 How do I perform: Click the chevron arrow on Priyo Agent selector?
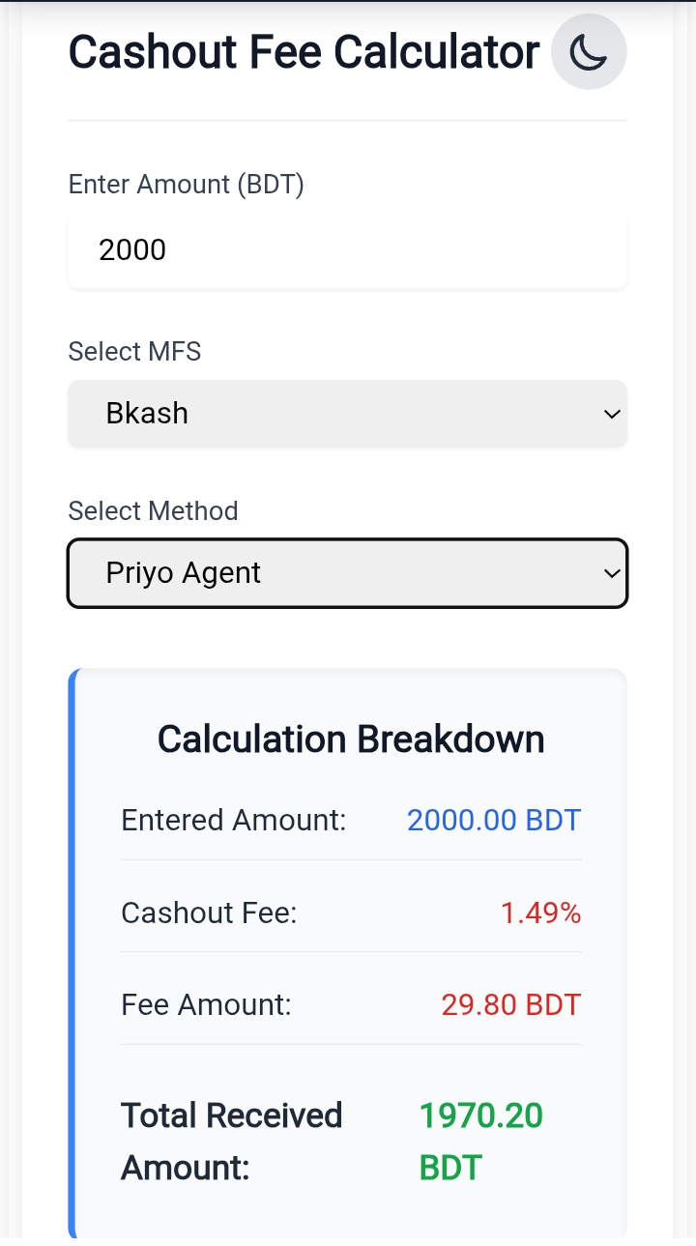coord(611,573)
